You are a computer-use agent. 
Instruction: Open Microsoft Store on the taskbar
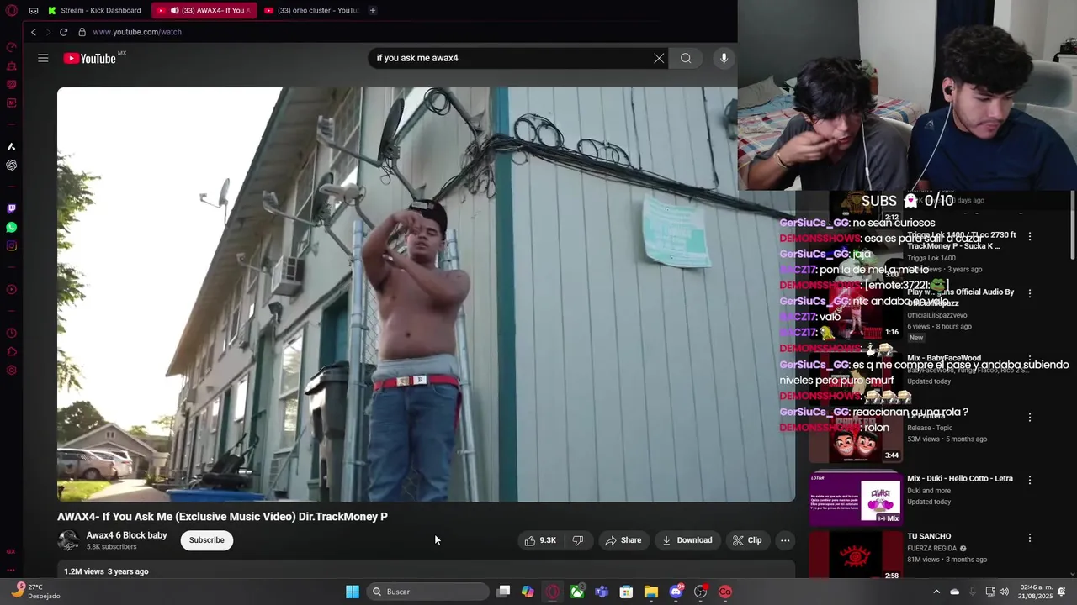[626, 592]
